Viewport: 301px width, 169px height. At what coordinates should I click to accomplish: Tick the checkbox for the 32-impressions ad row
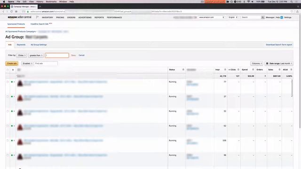pyautogui.click(x=8, y=111)
